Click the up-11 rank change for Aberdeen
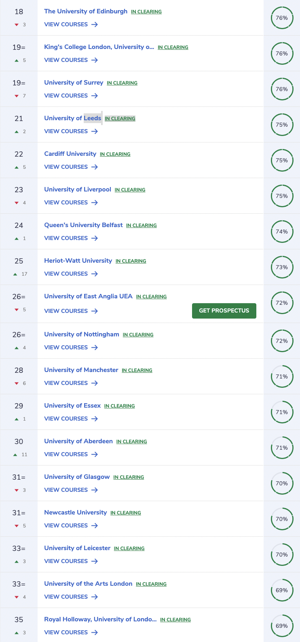This screenshot has width=300, height=642. [x=20, y=455]
